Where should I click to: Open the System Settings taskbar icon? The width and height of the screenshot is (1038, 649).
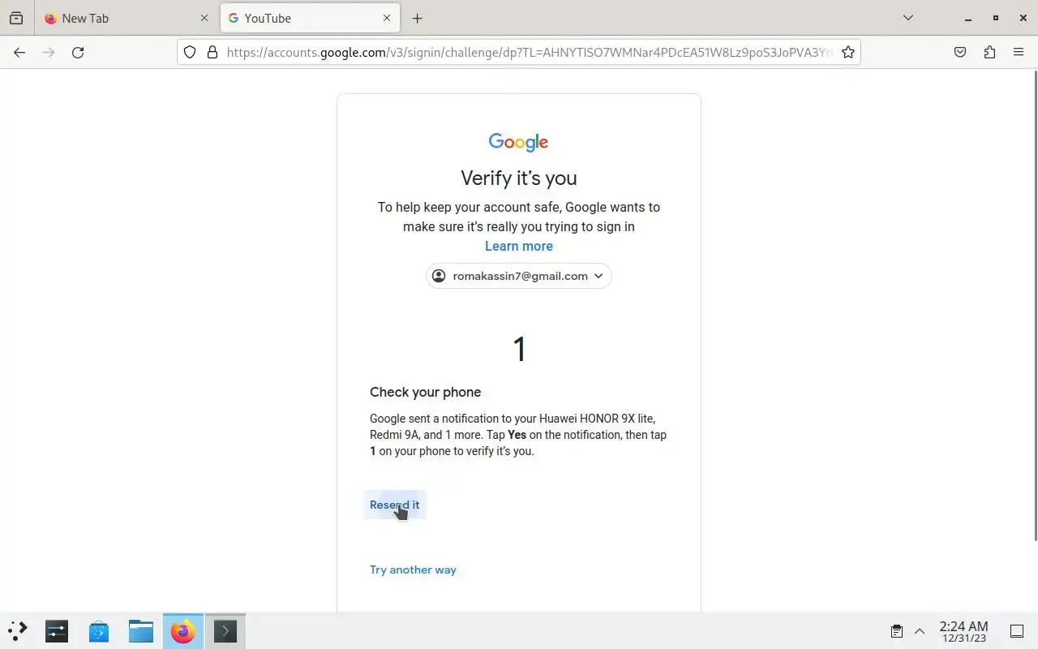point(57,630)
